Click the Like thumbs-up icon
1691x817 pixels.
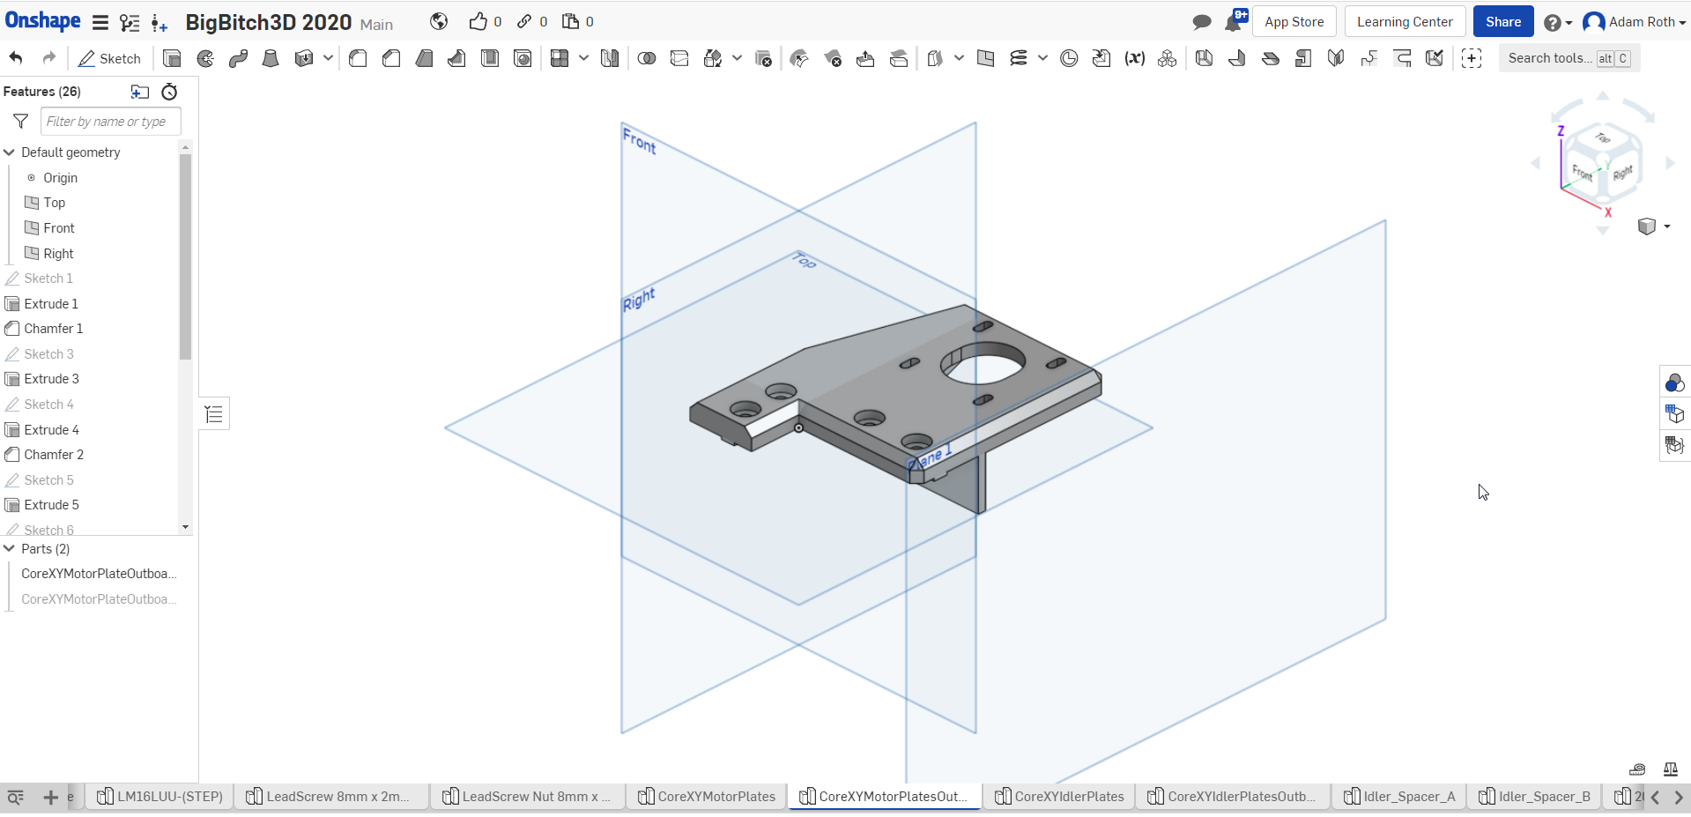(x=478, y=21)
